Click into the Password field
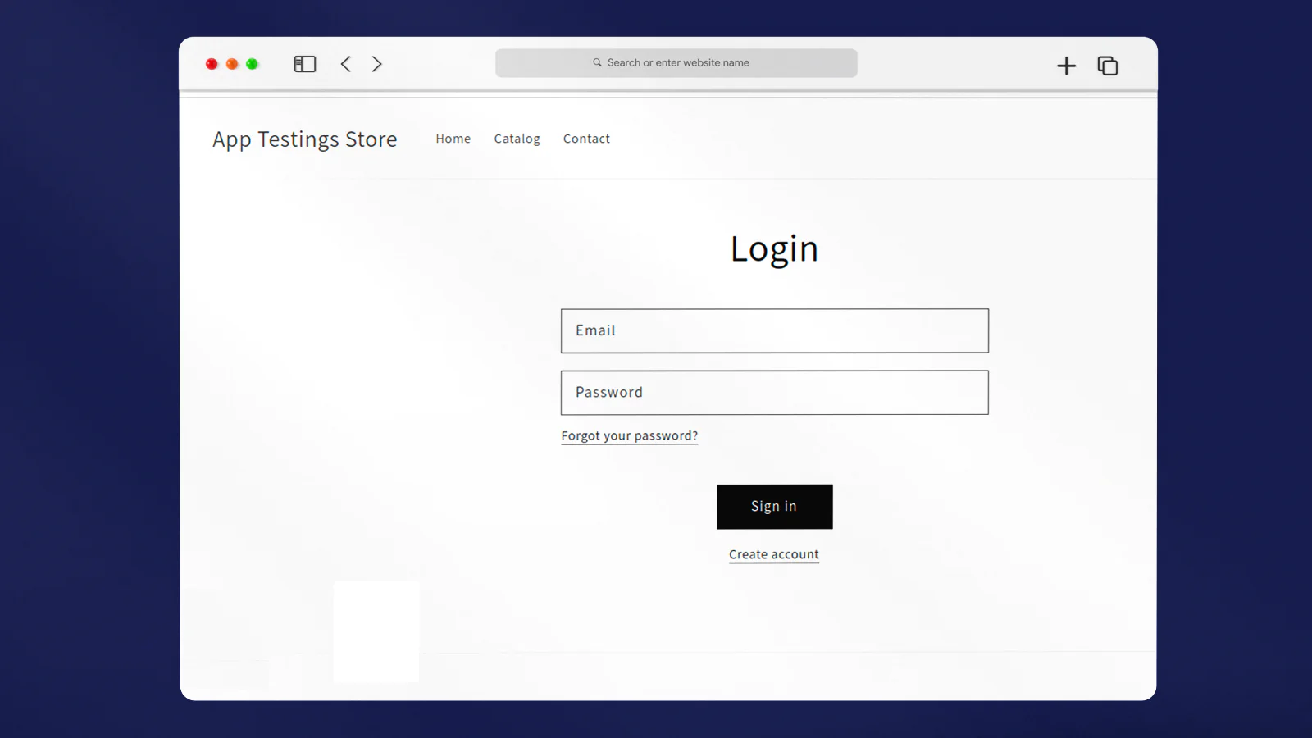This screenshot has height=738, width=1312. coord(775,393)
